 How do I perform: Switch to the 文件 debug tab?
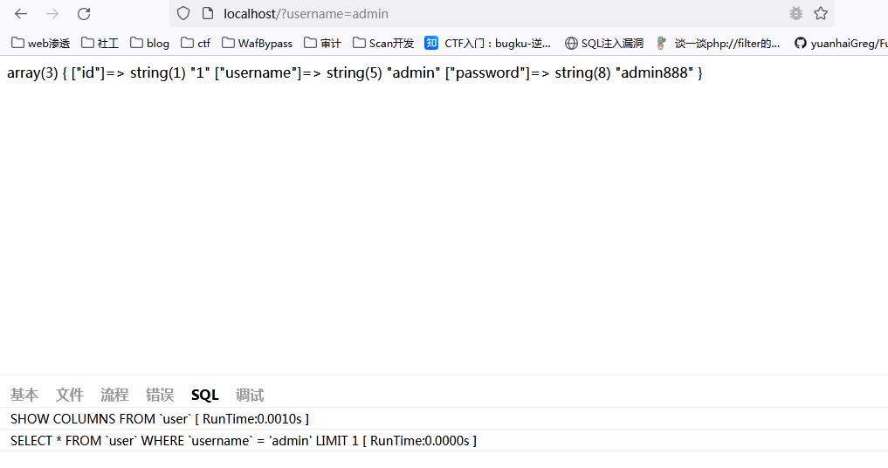click(x=70, y=395)
